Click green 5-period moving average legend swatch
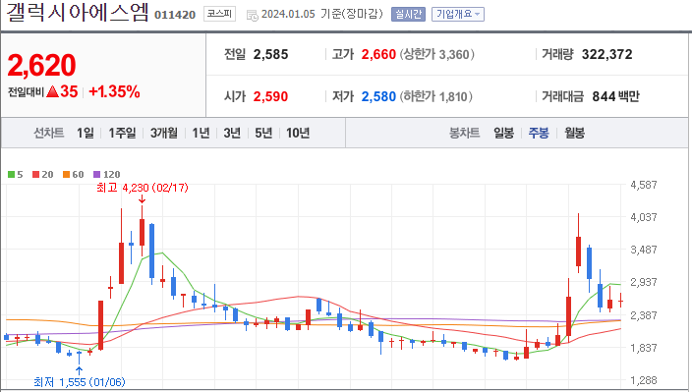 pos(12,175)
